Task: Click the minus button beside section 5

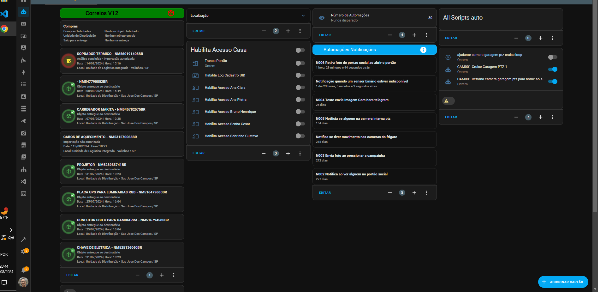Action: 390,193
